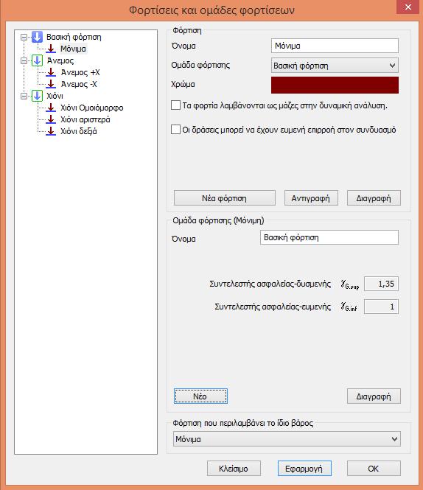Viewport: 423px width, 490px height.
Task: Click the load arrow icon beside Άνεμος -X
Action: pyautogui.click(x=51, y=85)
